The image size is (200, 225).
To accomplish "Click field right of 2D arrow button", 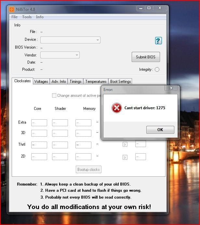I will pyautogui.click(x=140, y=157).
